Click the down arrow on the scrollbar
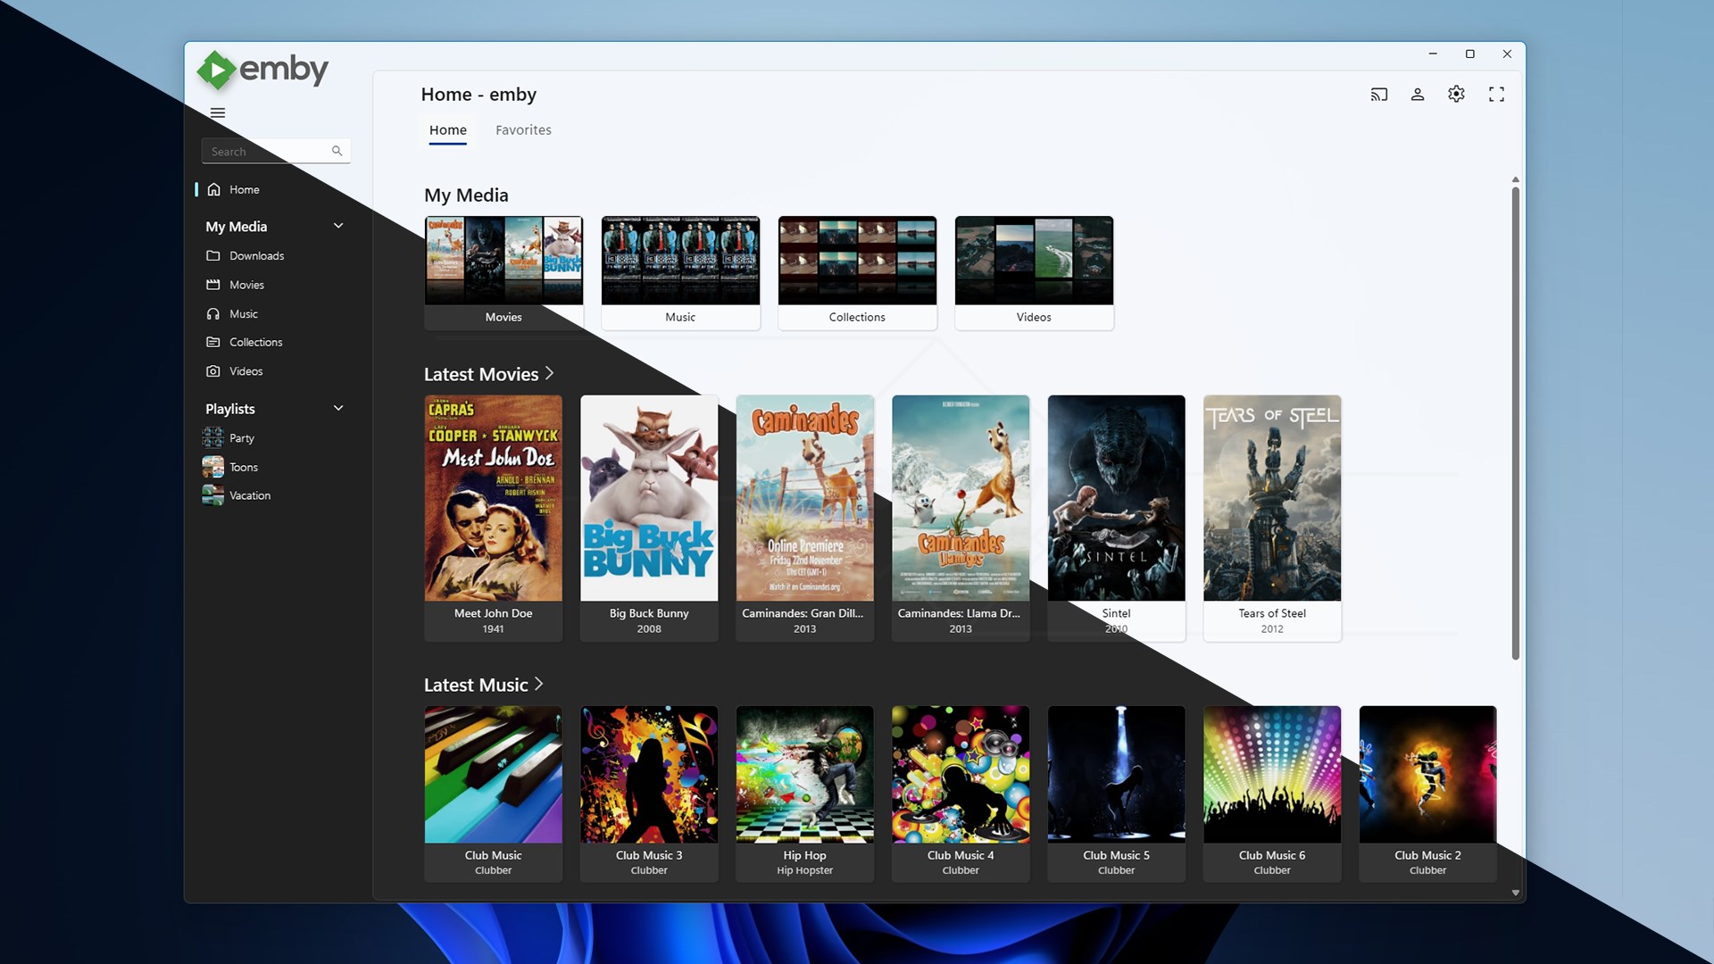This screenshot has height=964, width=1714. click(1515, 892)
